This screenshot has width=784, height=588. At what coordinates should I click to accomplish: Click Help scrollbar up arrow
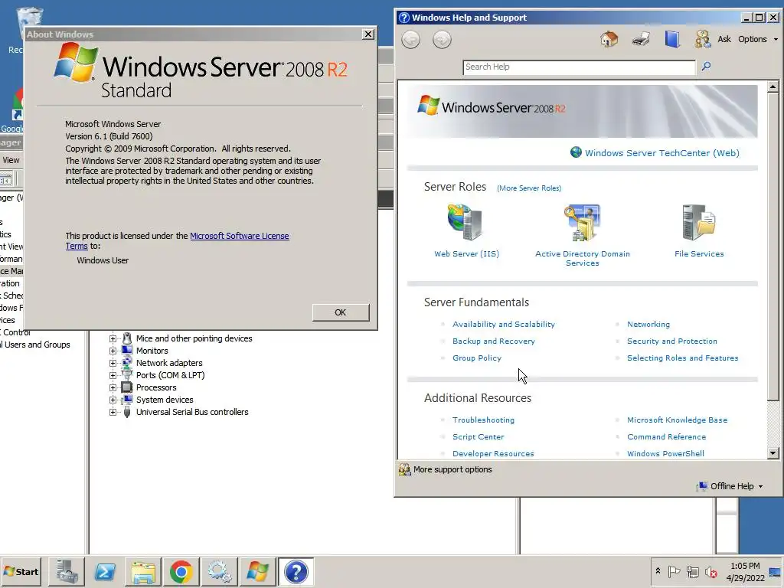[x=773, y=87]
